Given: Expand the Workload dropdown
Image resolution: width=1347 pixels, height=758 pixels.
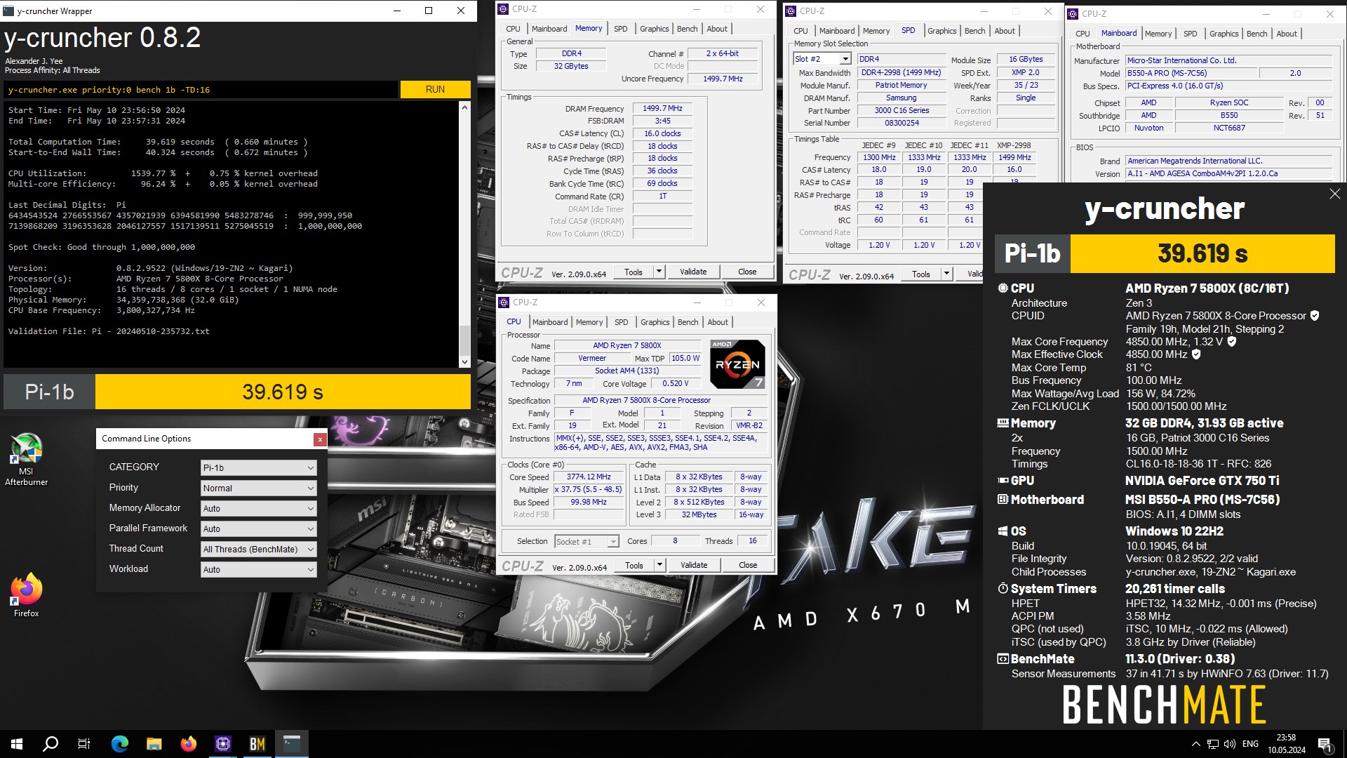Looking at the screenshot, I should coord(258,570).
